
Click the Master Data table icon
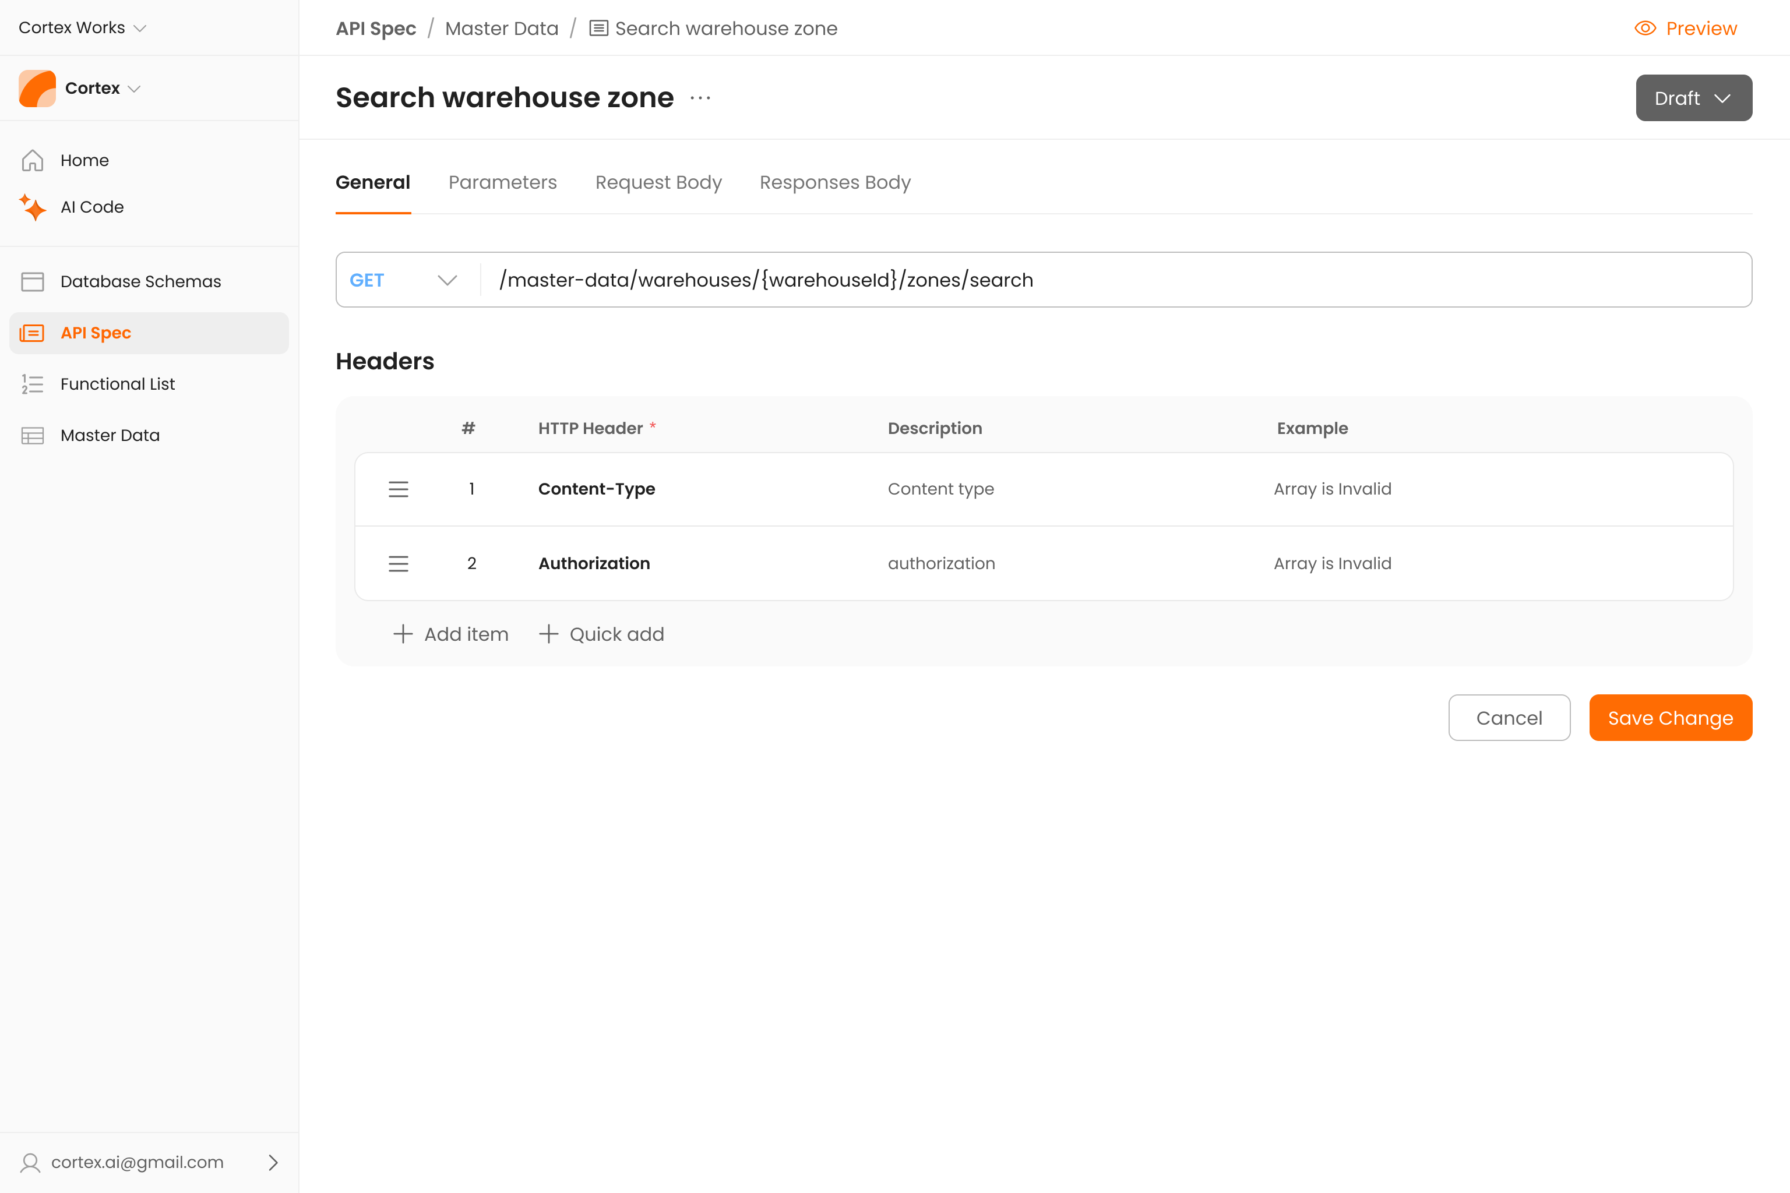tap(32, 435)
